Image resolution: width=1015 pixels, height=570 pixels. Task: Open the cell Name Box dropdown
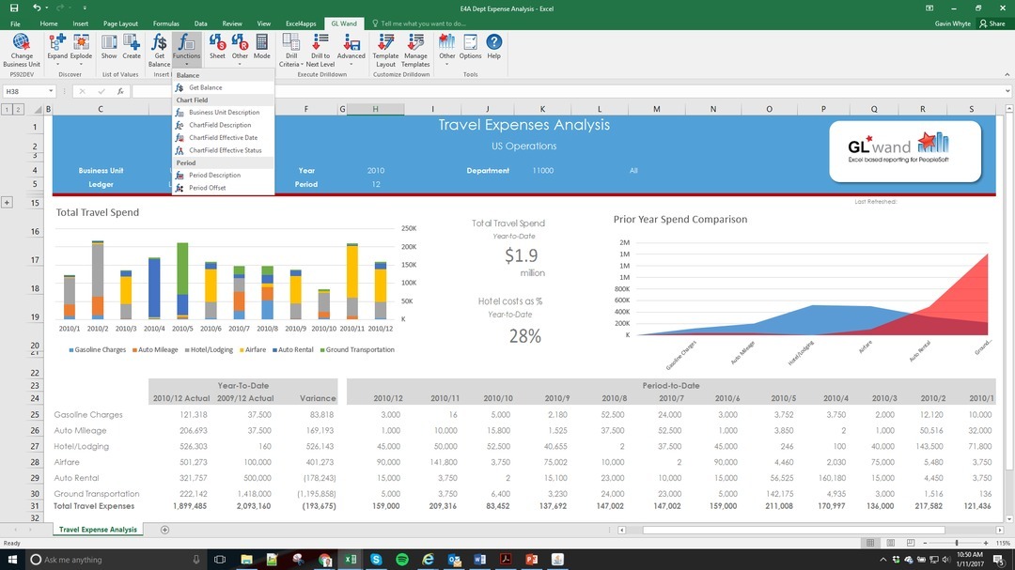[x=52, y=90]
